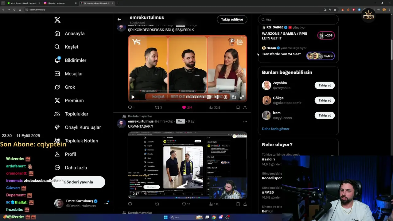Follow Gökçe with Takip et
Image resolution: width=393 pixels, height=221 pixels.
(325, 100)
